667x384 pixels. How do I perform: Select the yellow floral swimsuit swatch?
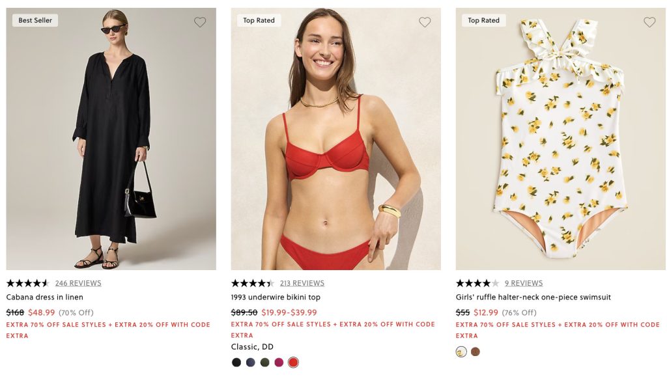pos(461,352)
